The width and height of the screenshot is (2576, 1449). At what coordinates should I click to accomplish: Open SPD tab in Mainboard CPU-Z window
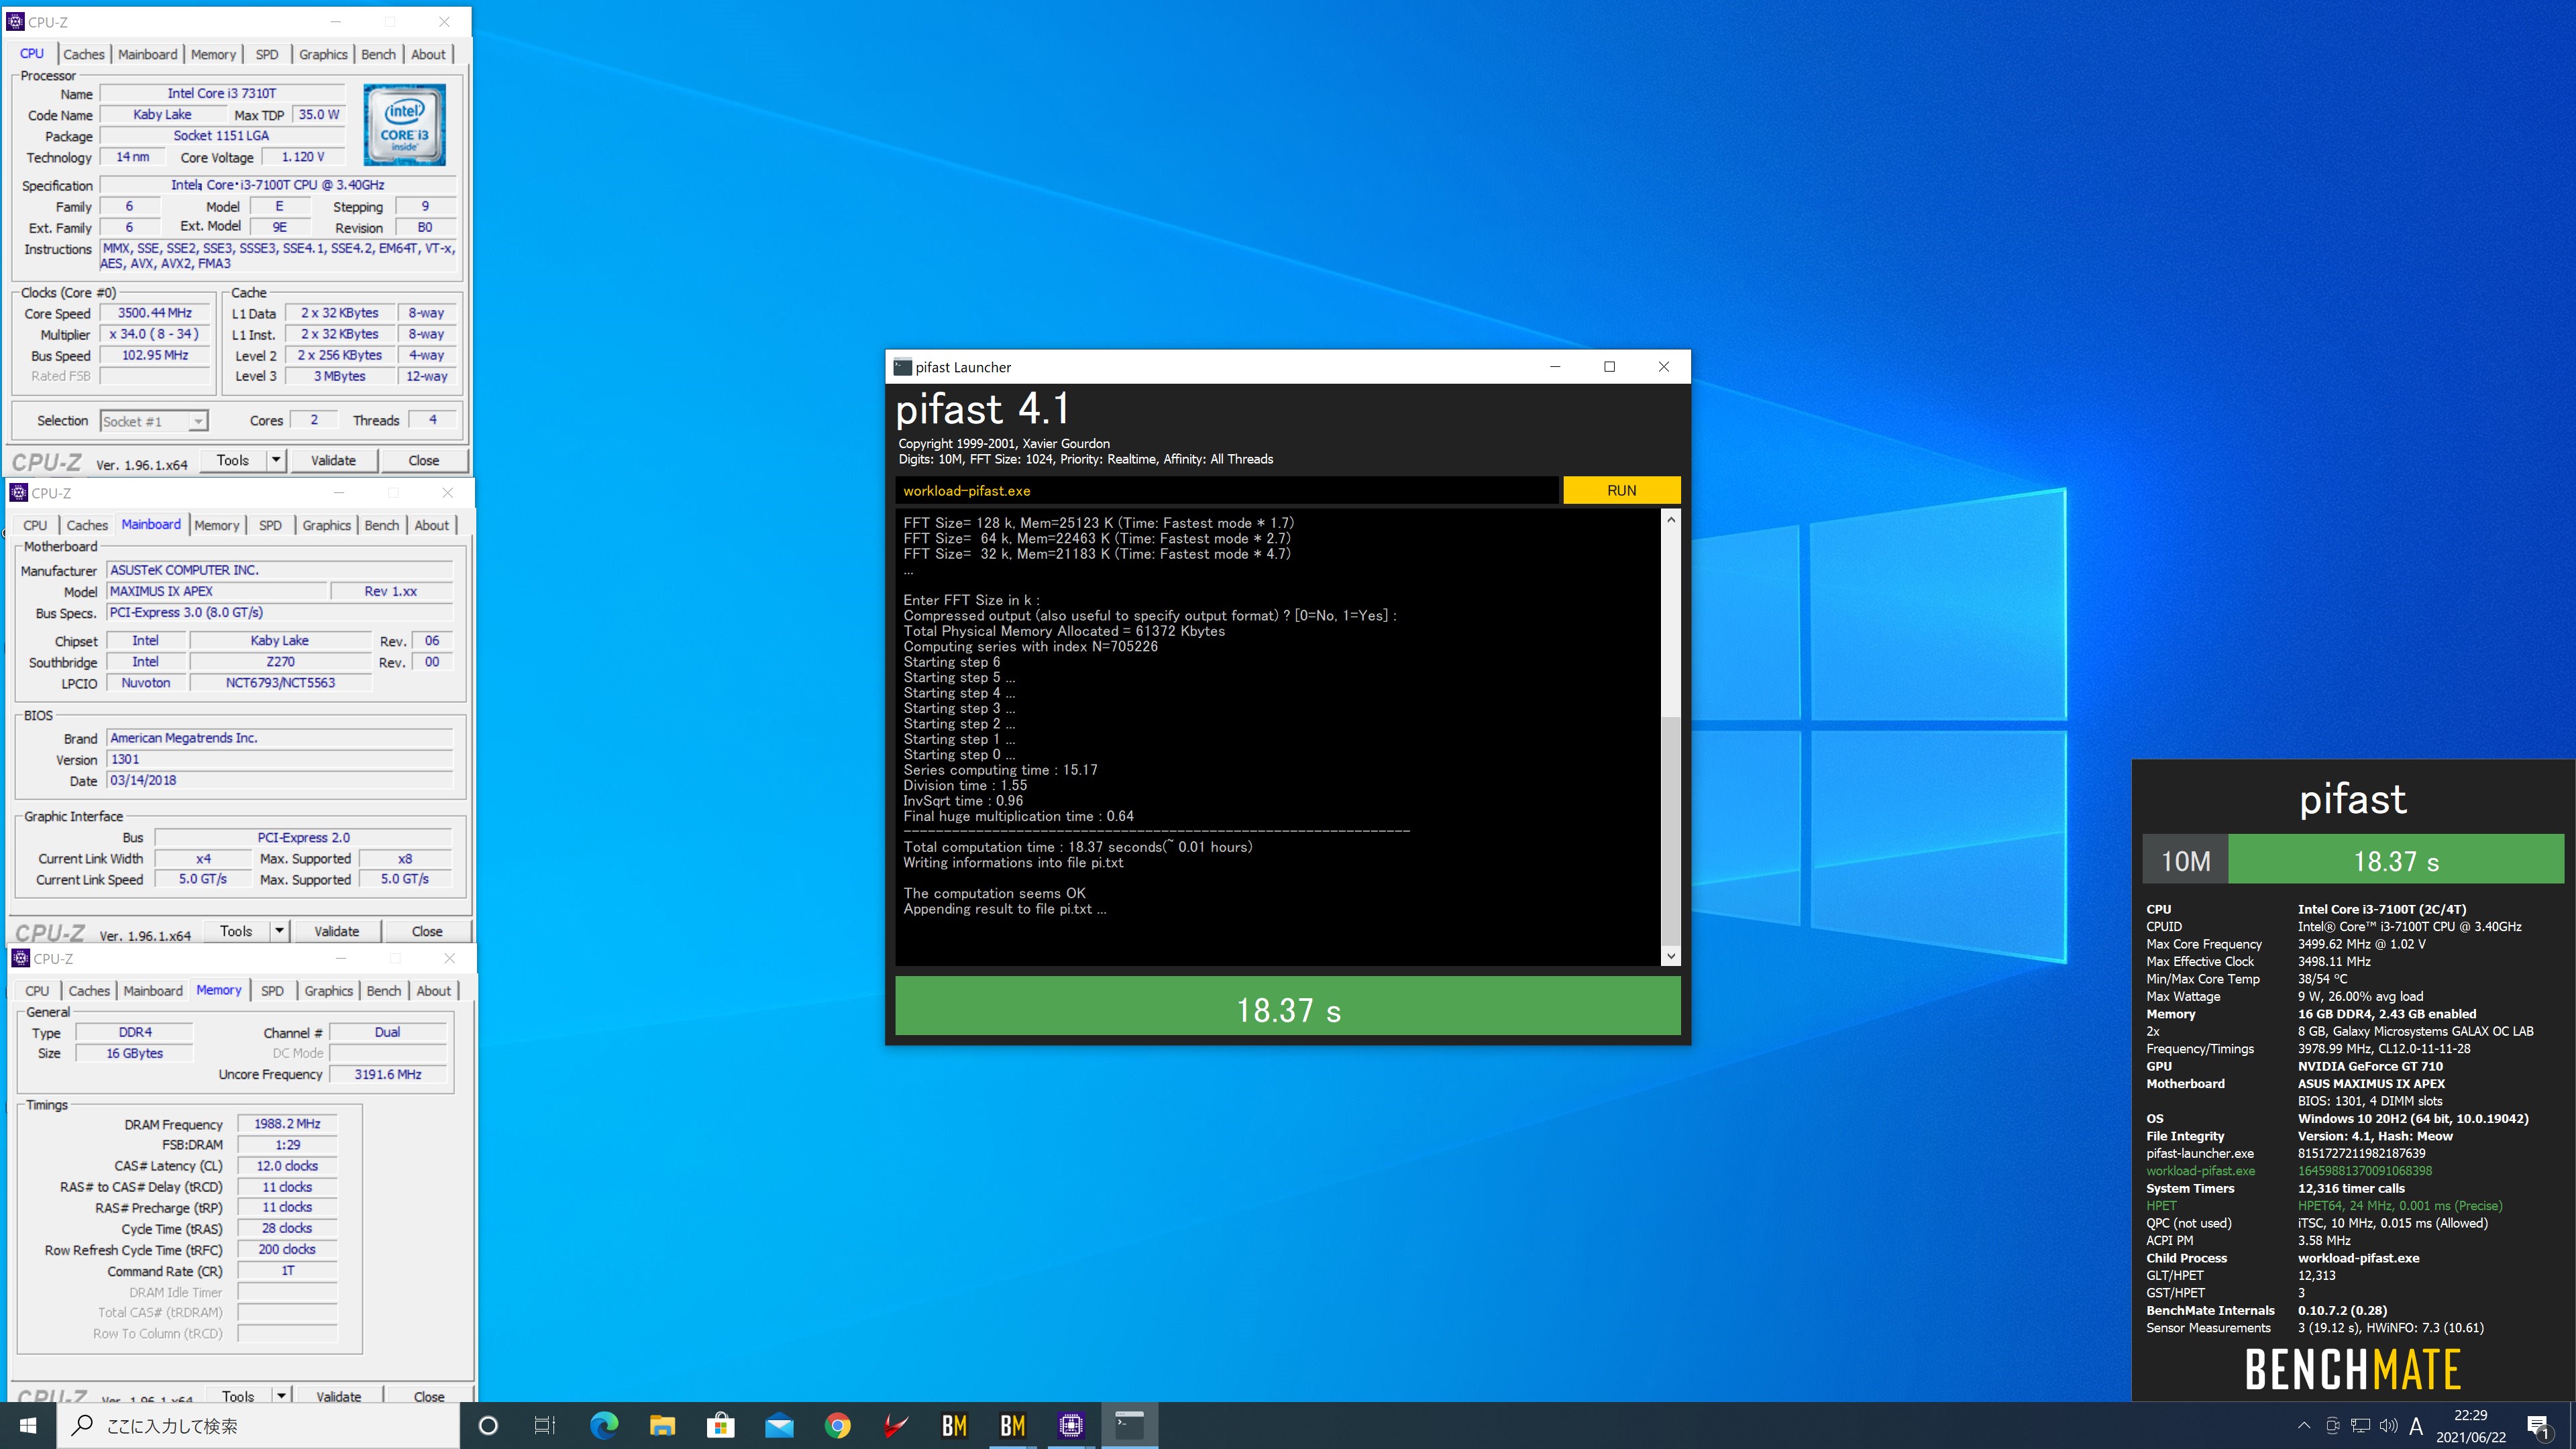(x=270, y=525)
